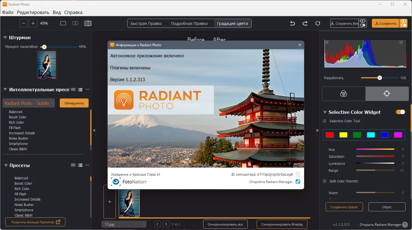Check the Split Color Warmth checkbox
This screenshot has height=230, width=412.
tap(325, 181)
